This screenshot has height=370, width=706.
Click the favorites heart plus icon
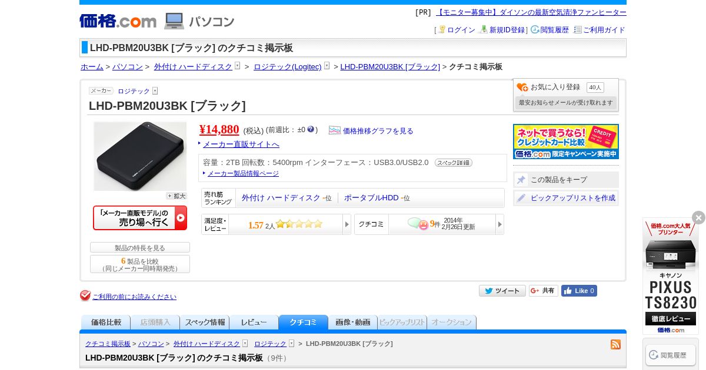click(522, 87)
